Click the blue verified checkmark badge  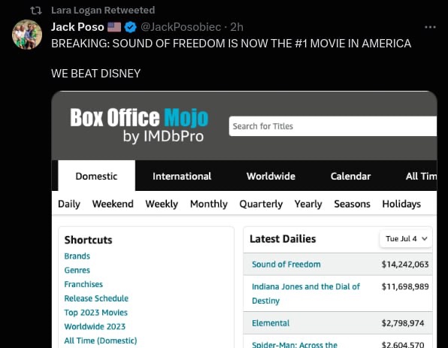click(x=131, y=27)
